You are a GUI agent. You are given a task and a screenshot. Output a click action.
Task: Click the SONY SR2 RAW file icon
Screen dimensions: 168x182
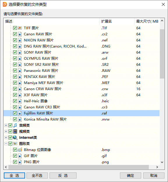pos(20,65)
